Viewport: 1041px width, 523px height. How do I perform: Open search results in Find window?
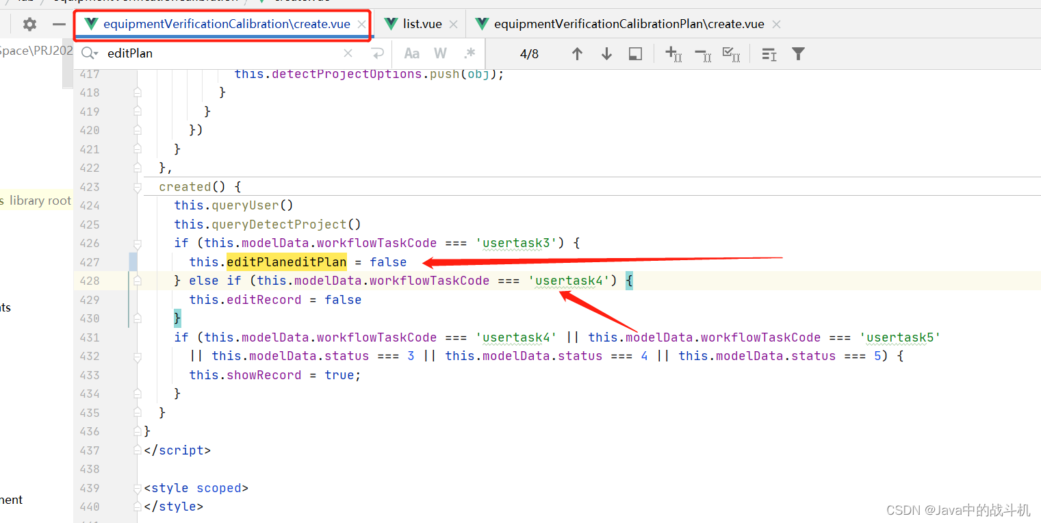click(635, 54)
